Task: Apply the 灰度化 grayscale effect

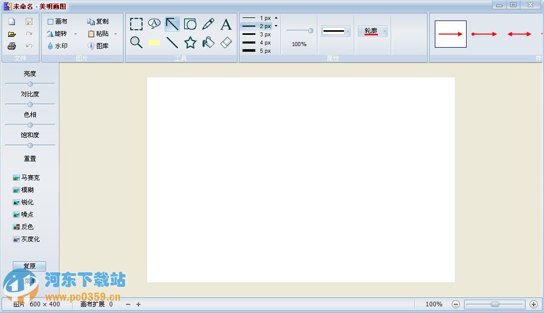Action: [x=26, y=239]
